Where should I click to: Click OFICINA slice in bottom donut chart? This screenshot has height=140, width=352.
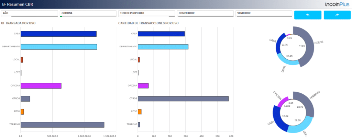pyautogui.click(x=283, y=102)
